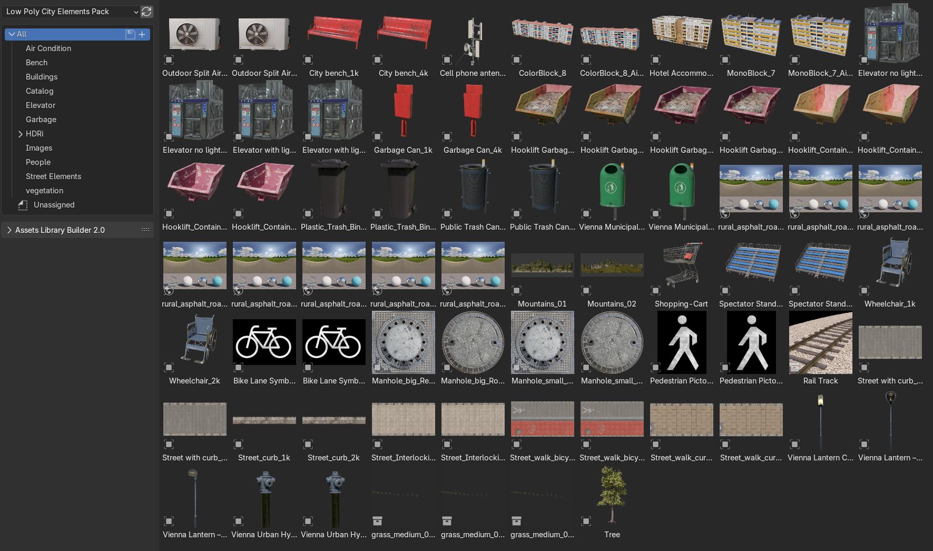Select the Manhole_big_Re asset thumbnail
The width and height of the screenshot is (933, 551).
pyautogui.click(x=404, y=342)
